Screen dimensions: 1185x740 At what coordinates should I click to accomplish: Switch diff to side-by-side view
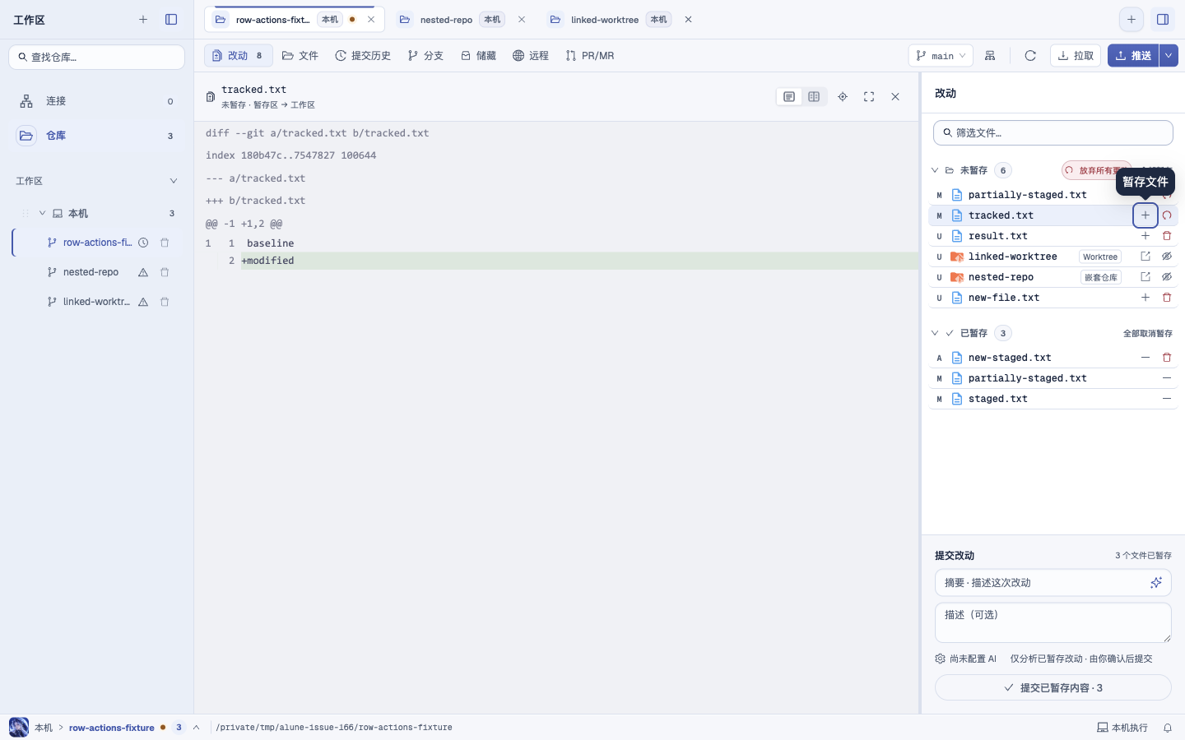(814, 97)
